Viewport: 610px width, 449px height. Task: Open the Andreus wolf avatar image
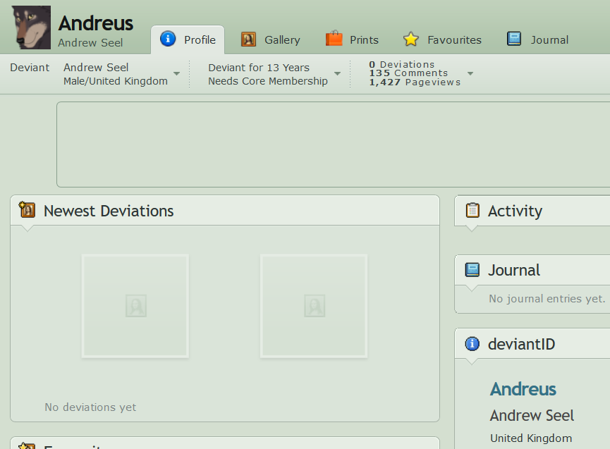click(x=31, y=27)
